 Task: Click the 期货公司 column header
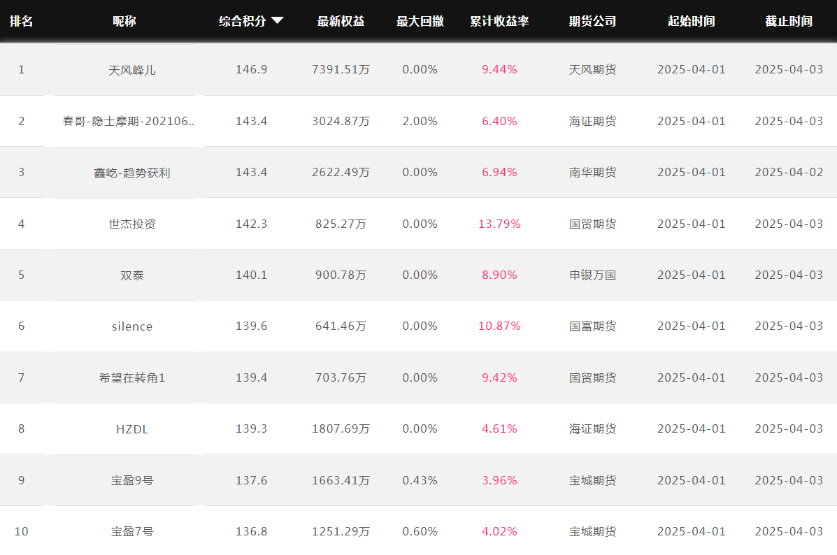click(592, 22)
